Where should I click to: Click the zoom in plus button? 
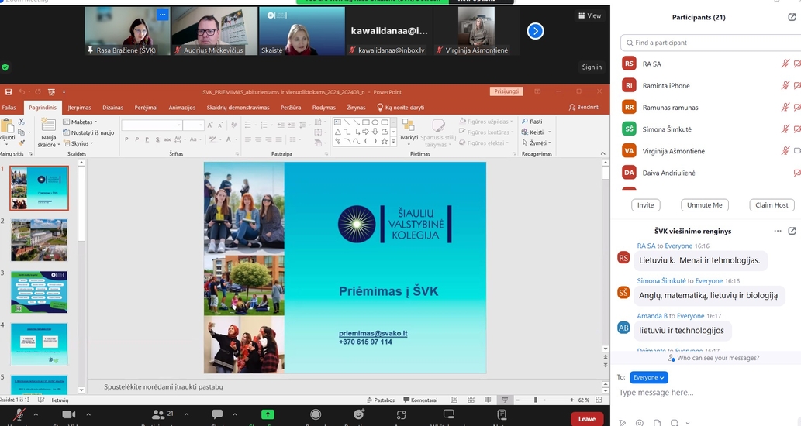point(571,400)
